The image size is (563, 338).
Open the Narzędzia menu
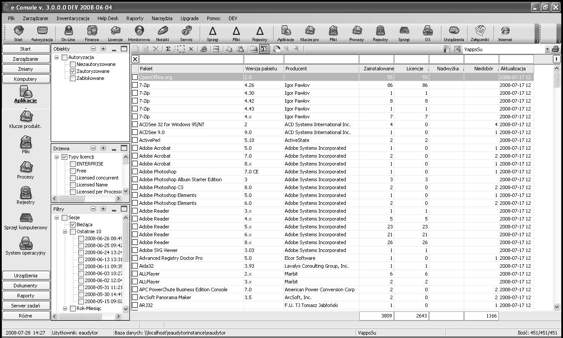tap(162, 18)
